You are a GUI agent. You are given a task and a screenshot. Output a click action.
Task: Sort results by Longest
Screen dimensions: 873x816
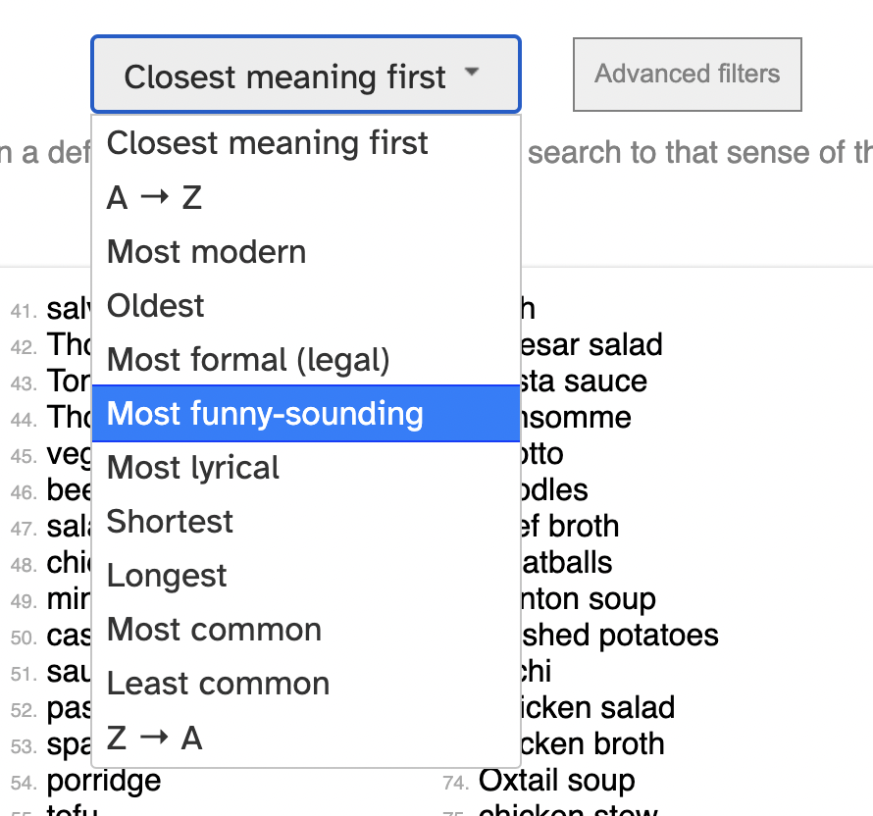click(x=167, y=576)
